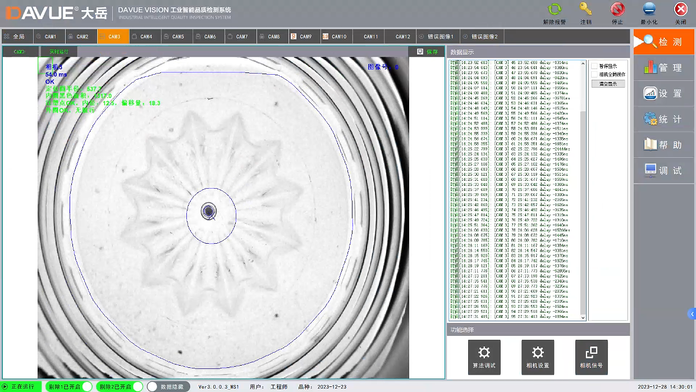Viewport: 696px width, 392px height.
Task: Click the 用户: 工程师 status entry
Action: [x=269, y=387]
